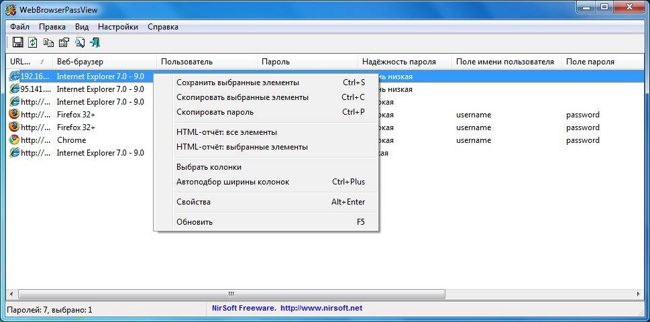Viewport: 650px width, 322px height.
Task: Sort by the Поле пароля column header
Action: point(603,62)
